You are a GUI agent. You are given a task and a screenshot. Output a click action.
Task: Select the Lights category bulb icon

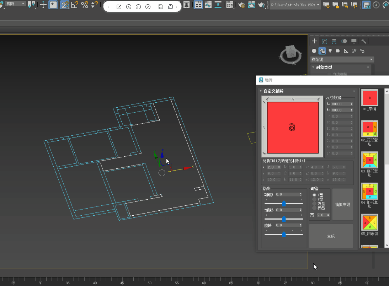pos(330,51)
